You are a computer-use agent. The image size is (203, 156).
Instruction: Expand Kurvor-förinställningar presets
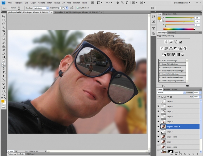(x=160, y=64)
